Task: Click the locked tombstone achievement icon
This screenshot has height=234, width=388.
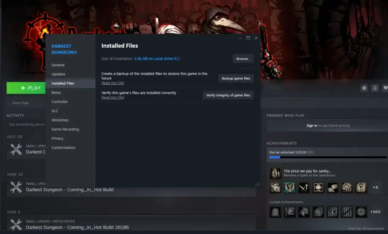Action: (275, 212)
